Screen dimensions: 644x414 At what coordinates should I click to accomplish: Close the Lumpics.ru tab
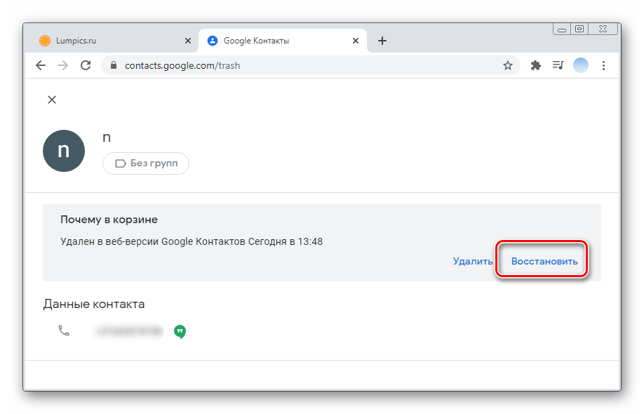click(187, 41)
